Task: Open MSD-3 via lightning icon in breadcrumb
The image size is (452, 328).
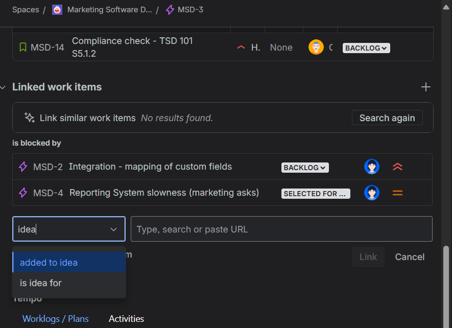Action: point(169,10)
